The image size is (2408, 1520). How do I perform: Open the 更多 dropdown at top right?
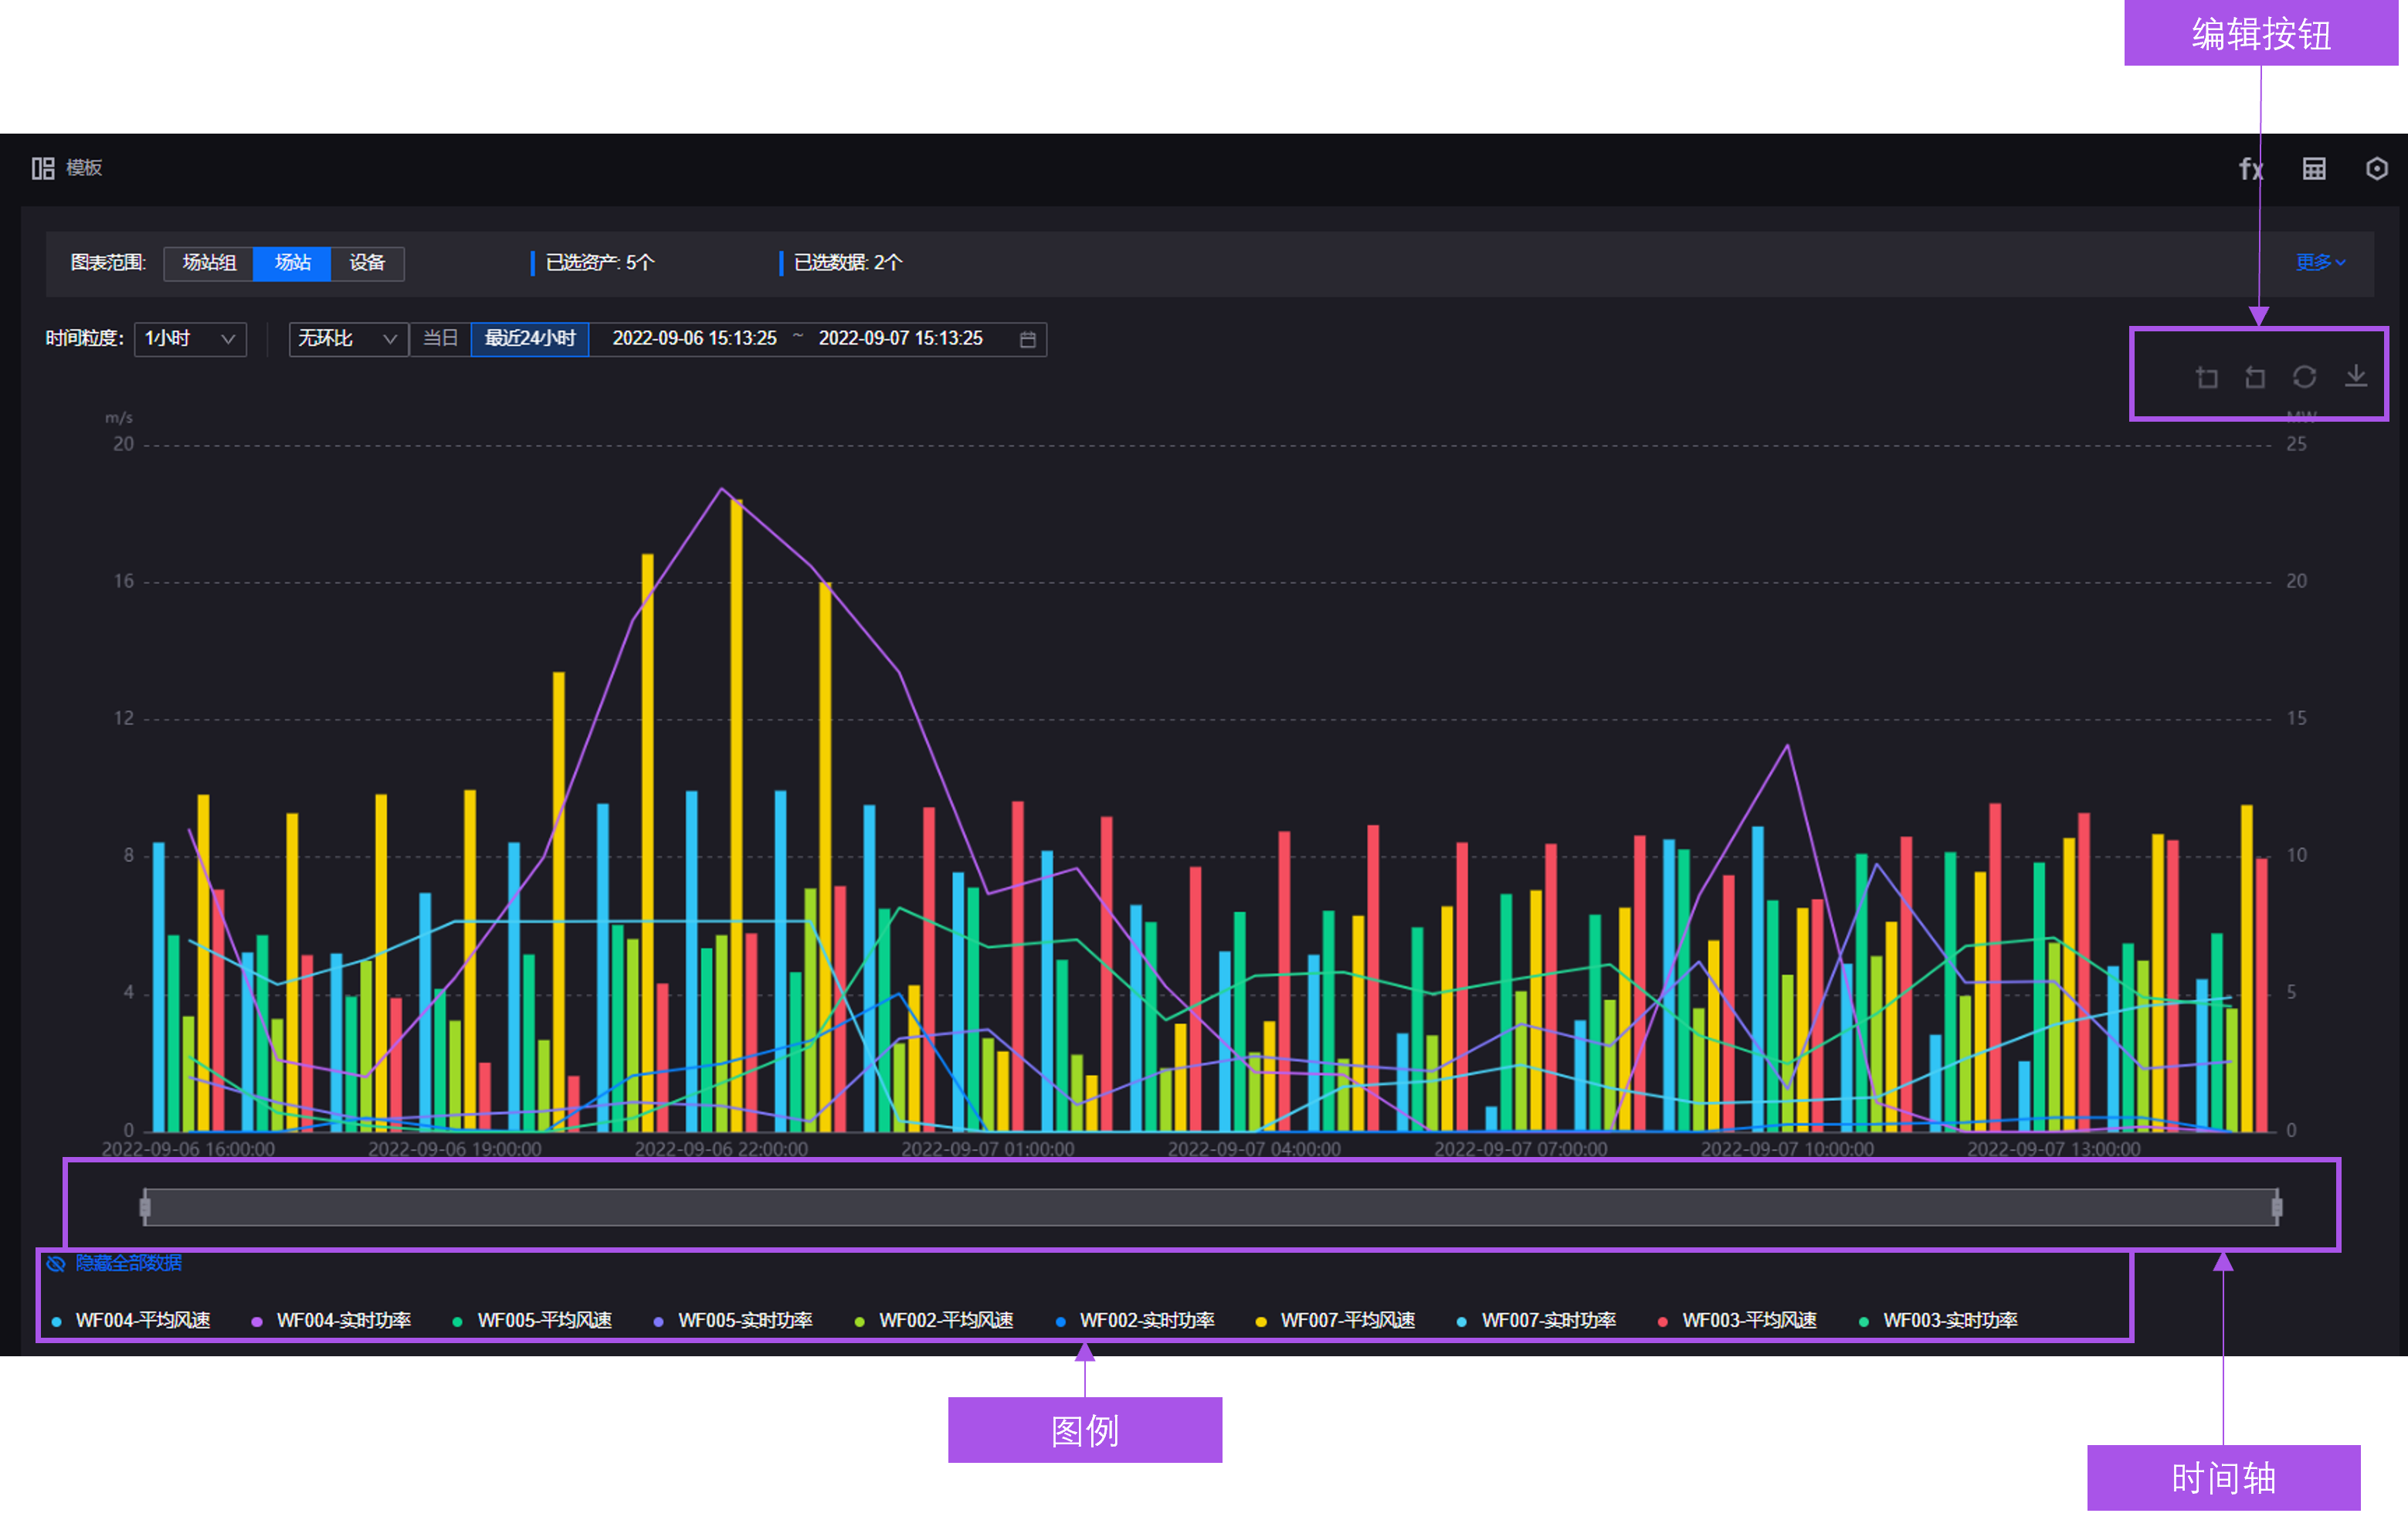pos(2318,262)
